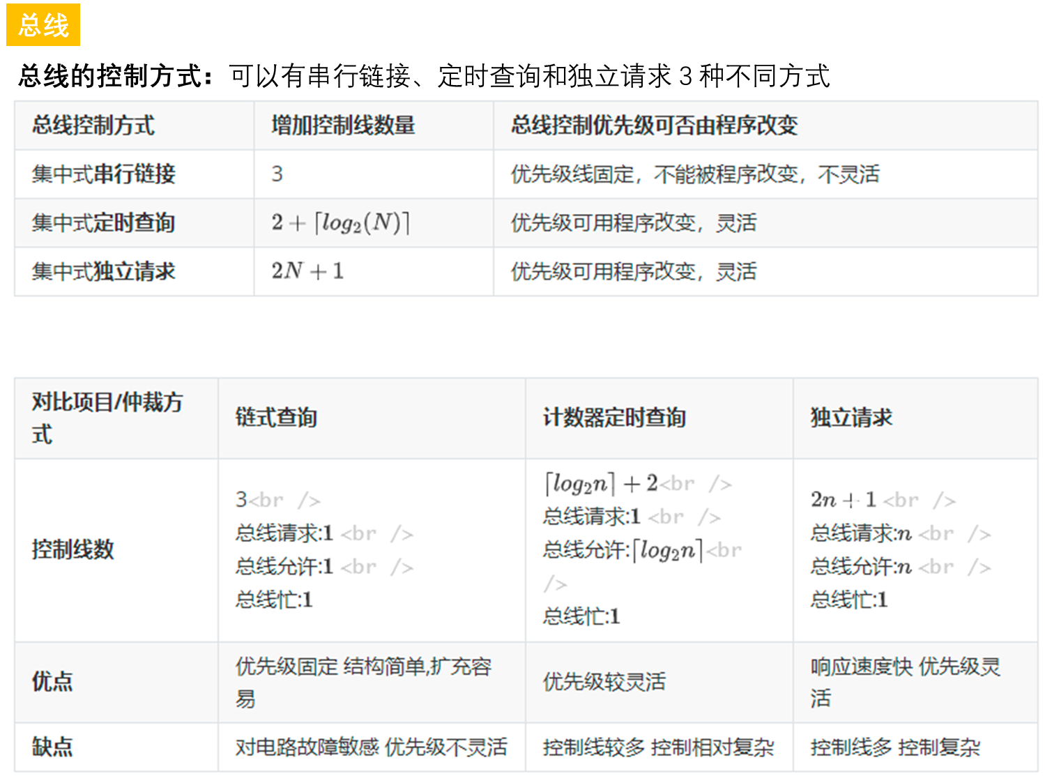Click 总线允许:1 in the 链式查询 column
Screen dimensions: 1045x776
coord(284,566)
